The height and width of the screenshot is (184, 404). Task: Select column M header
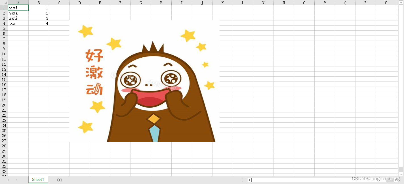(263, 3)
